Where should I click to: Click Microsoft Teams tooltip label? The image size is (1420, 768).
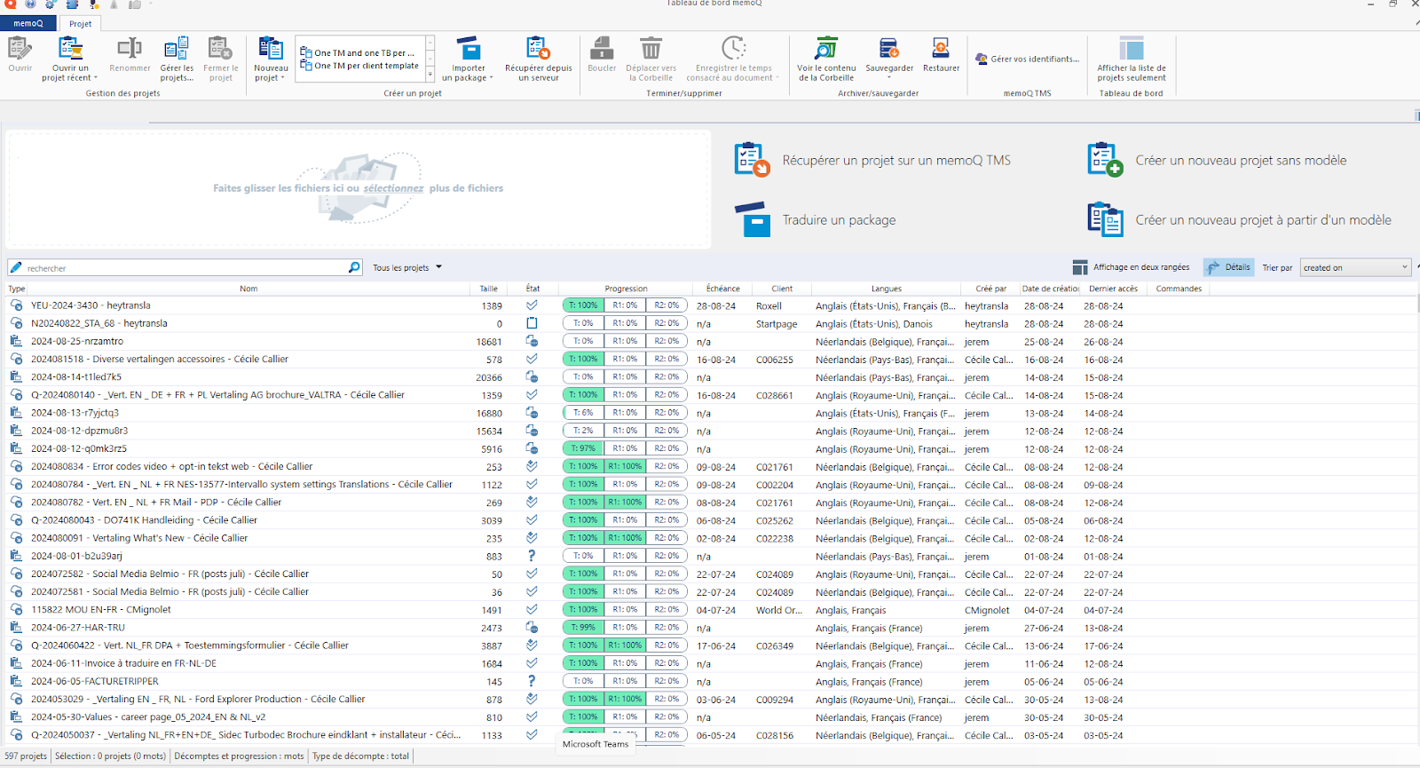coord(596,744)
